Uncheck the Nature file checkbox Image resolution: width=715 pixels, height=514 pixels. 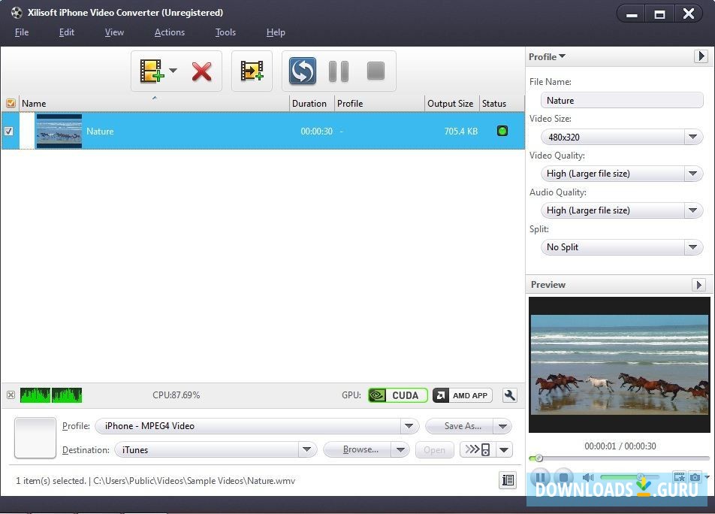(9, 131)
